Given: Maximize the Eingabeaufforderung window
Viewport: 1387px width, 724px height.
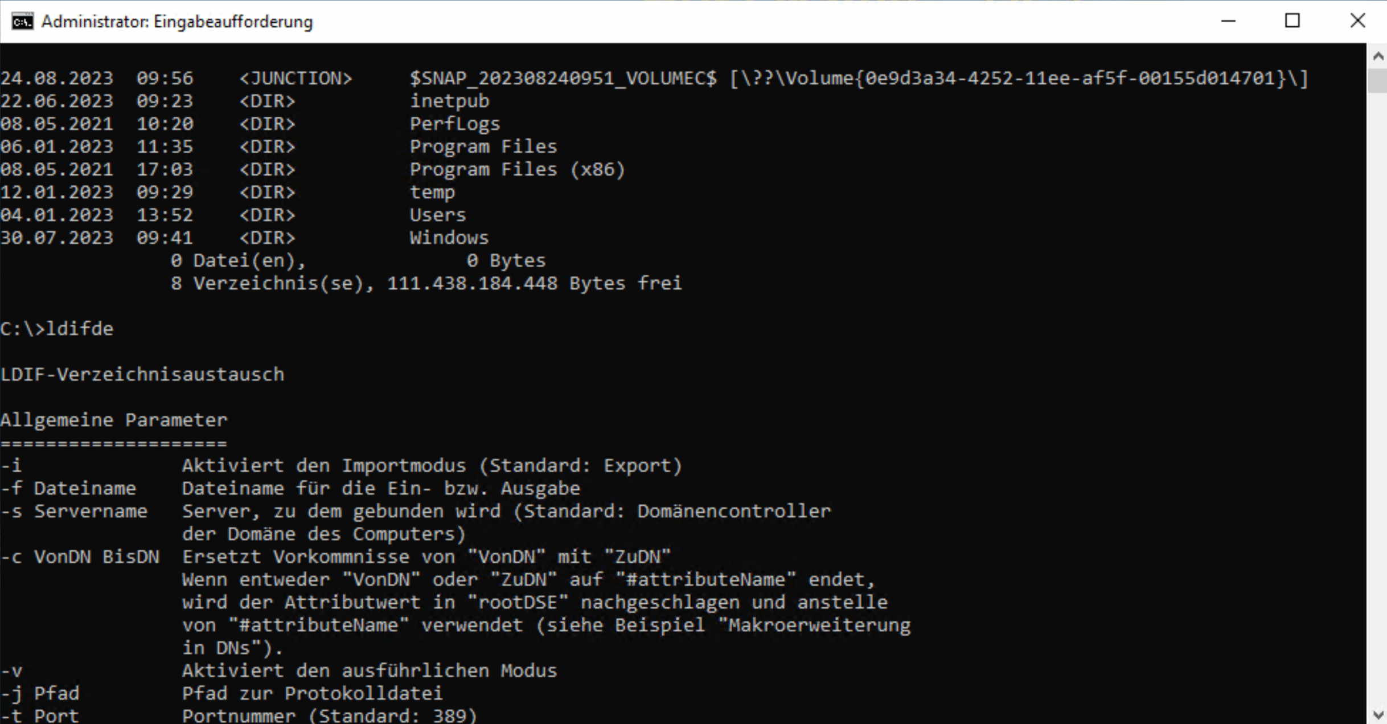Looking at the screenshot, I should [1291, 21].
